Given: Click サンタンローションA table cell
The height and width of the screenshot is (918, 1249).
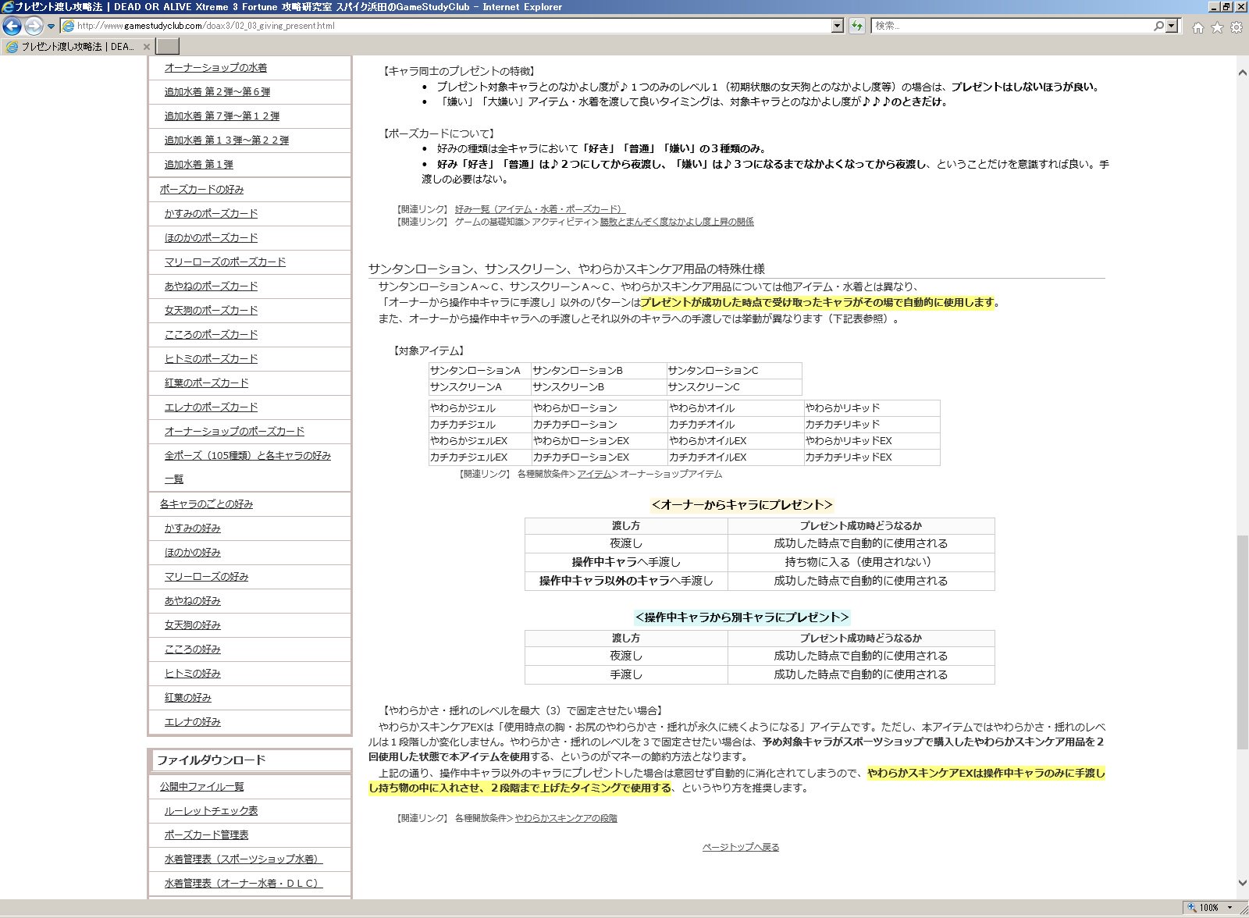Looking at the screenshot, I should [x=479, y=371].
